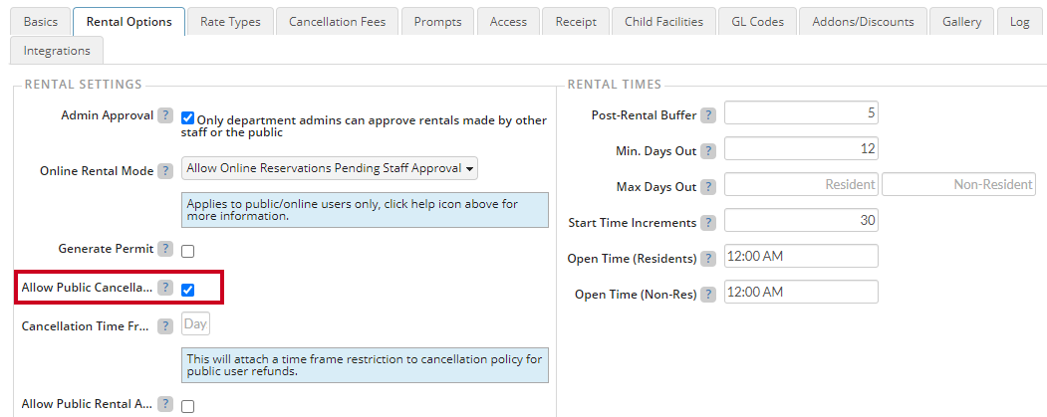
Task: Open the Log tab
Action: click(1020, 21)
